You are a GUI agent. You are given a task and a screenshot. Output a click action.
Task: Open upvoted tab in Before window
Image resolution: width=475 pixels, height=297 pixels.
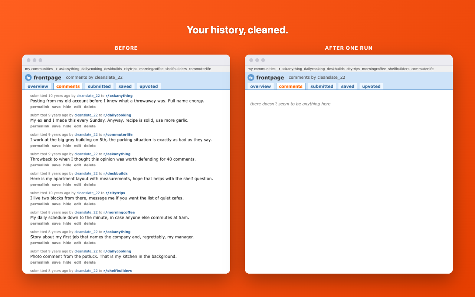[149, 87]
